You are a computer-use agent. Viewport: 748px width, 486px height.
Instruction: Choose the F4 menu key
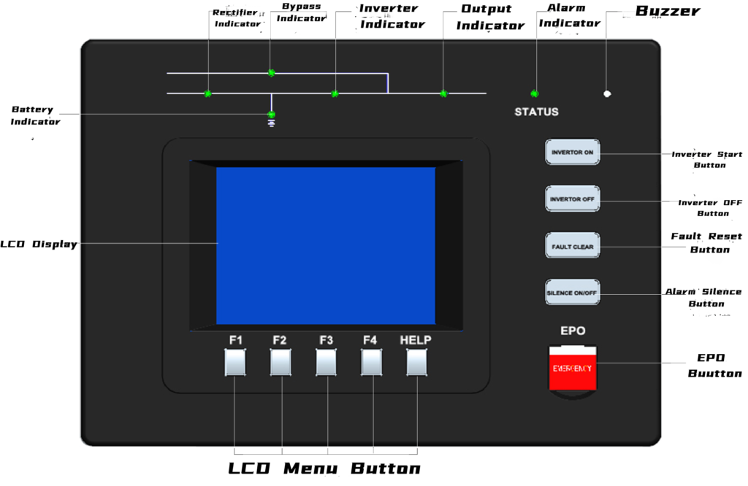[x=371, y=363]
